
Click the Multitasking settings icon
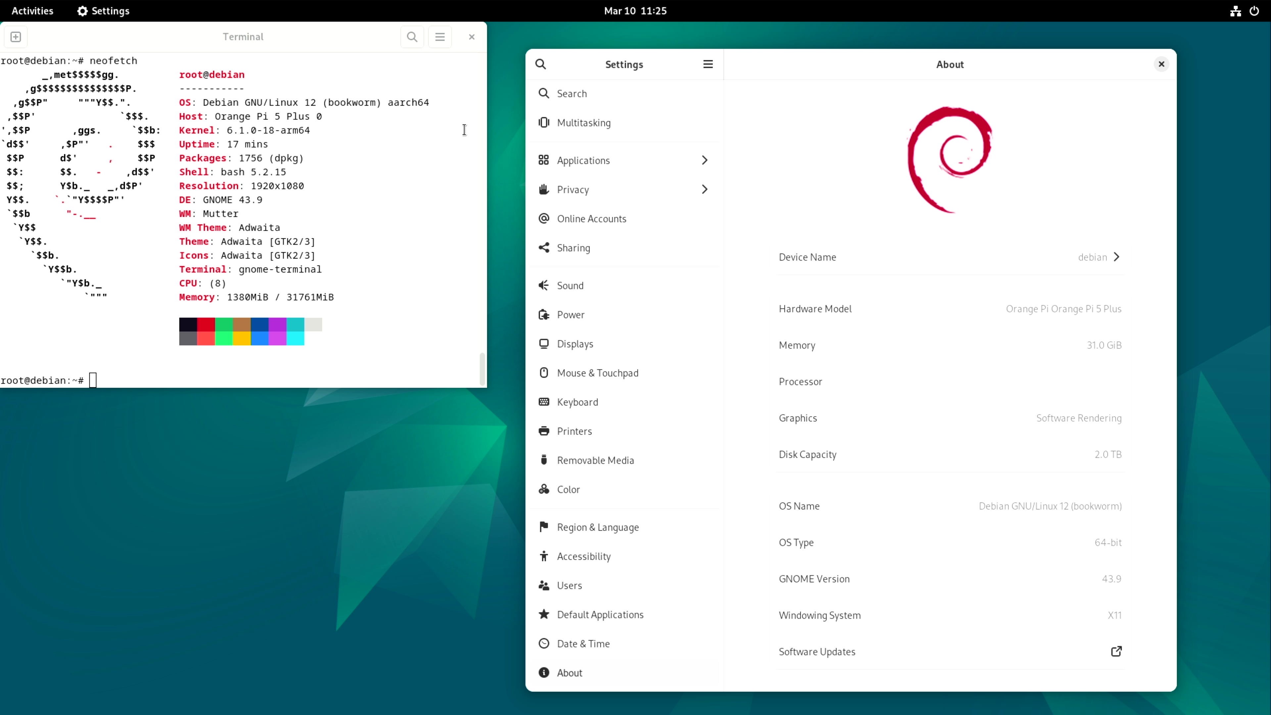tap(544, 122)
